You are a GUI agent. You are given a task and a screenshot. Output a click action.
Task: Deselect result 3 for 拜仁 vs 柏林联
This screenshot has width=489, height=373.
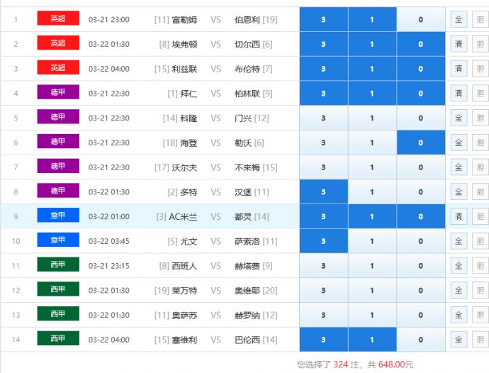tap(323, 94)
